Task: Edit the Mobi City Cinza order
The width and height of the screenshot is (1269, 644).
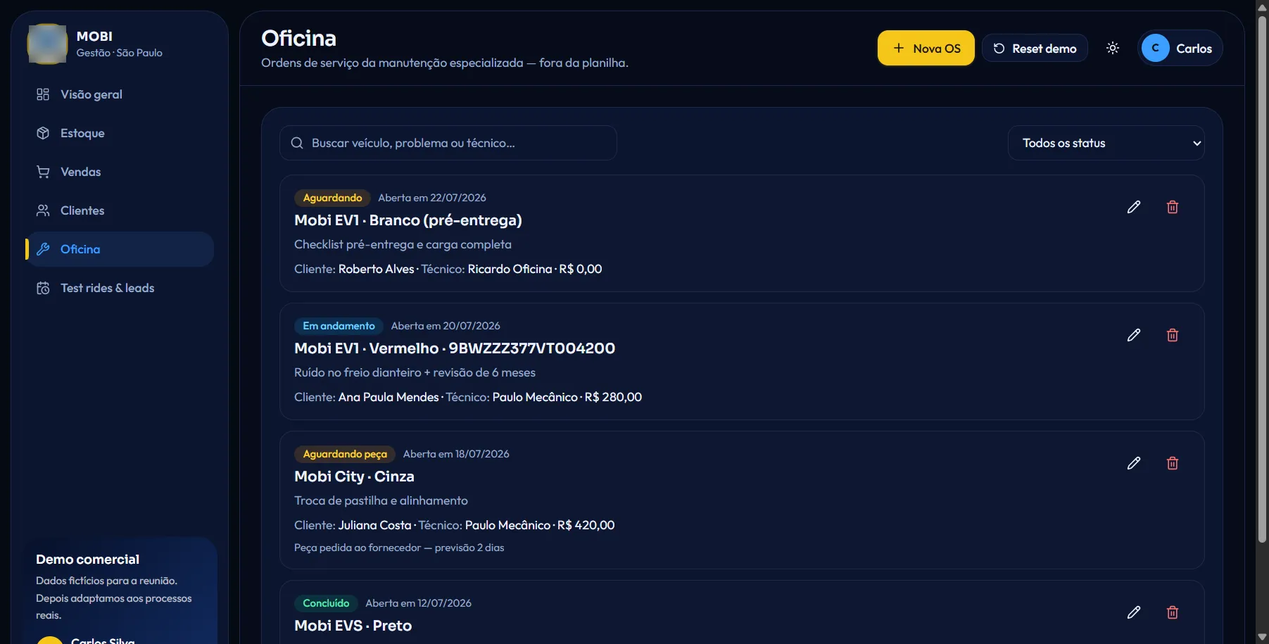Action: [1134, 463]
